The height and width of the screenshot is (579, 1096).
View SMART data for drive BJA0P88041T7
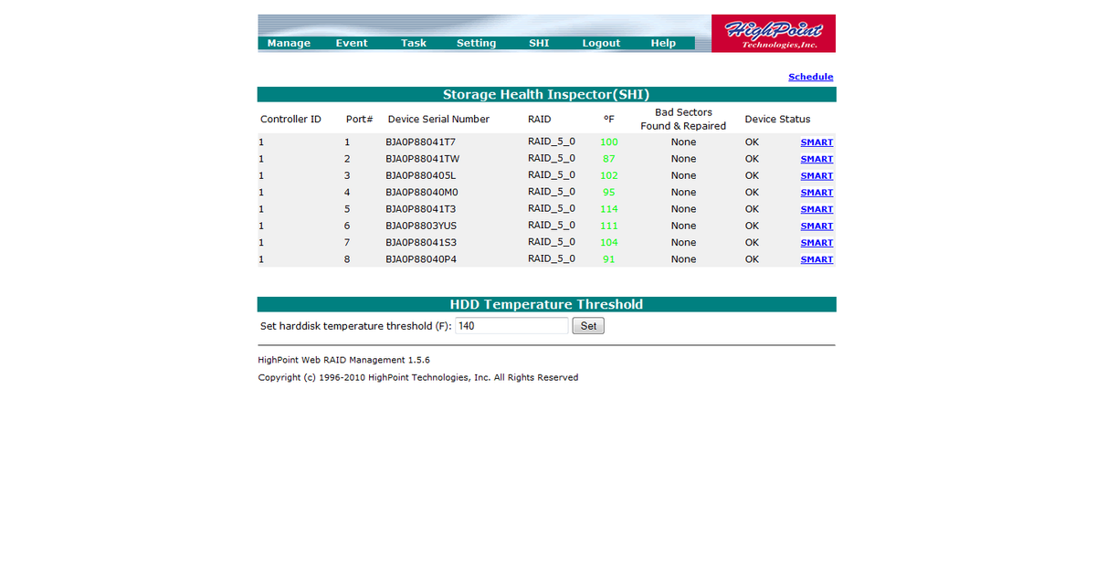(x=817, y=142)
